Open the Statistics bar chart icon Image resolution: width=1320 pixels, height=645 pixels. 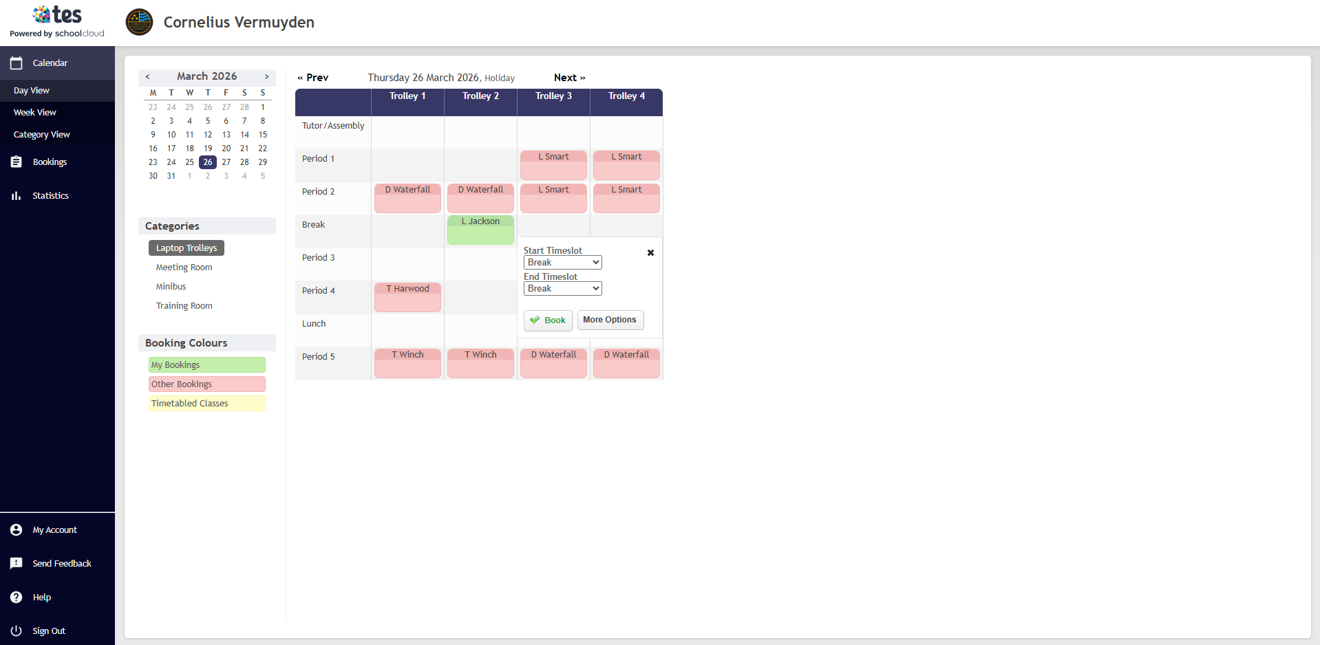[x=17, y=196]
